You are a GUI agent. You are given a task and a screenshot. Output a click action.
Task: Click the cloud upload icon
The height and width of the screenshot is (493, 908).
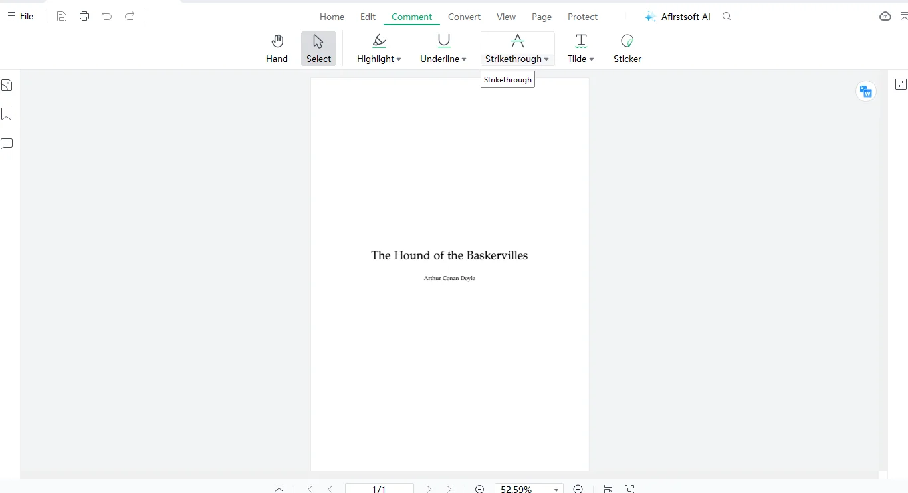point(885,16)
